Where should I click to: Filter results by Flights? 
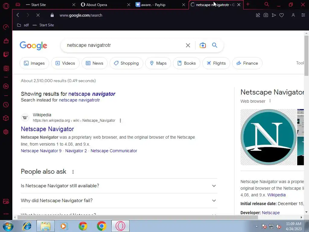216,63
